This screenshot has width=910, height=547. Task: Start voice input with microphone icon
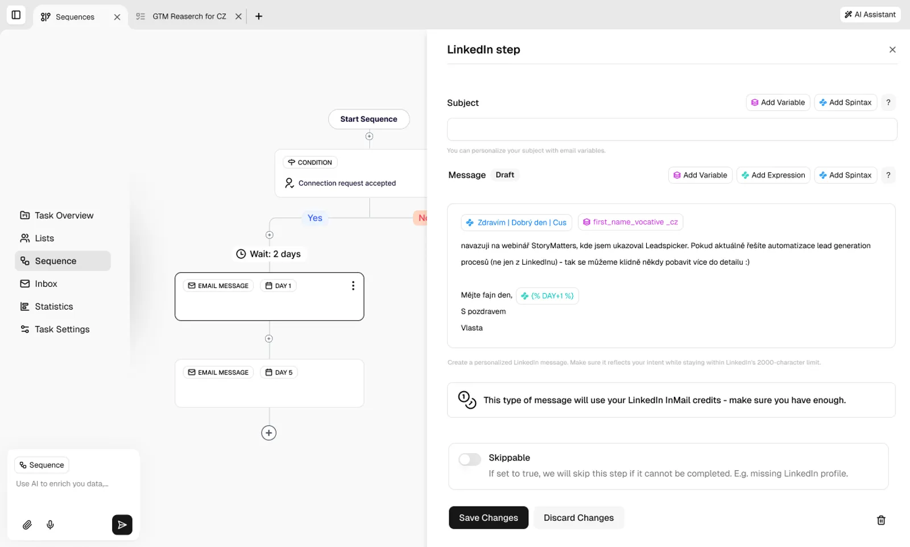50,525
